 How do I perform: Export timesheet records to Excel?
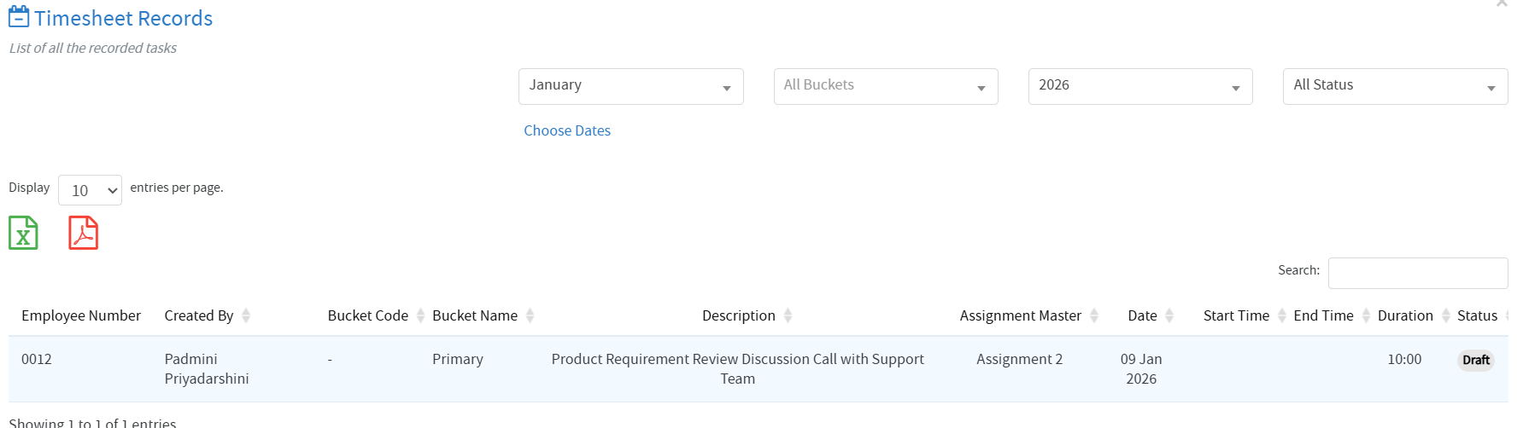[x=23, y=233]
